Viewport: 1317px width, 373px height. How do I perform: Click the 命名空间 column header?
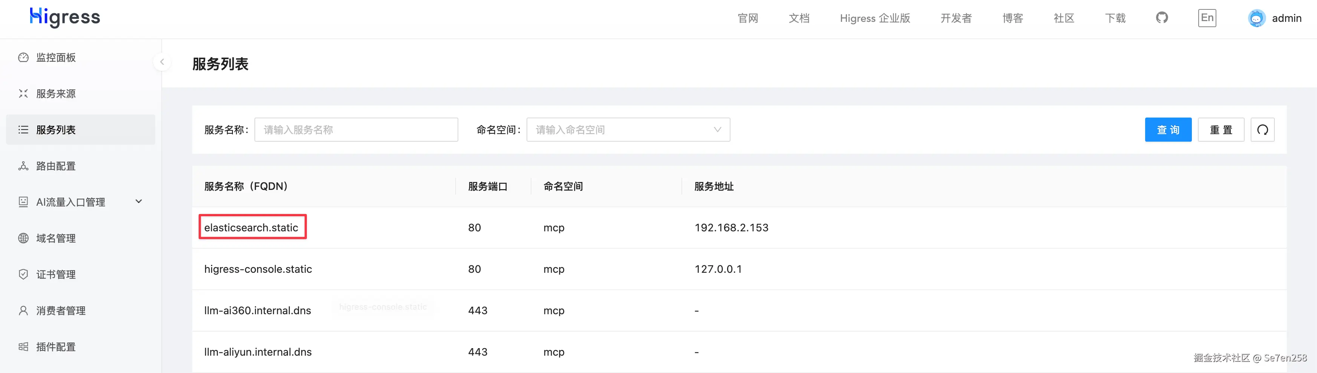[x=563, y=186]
